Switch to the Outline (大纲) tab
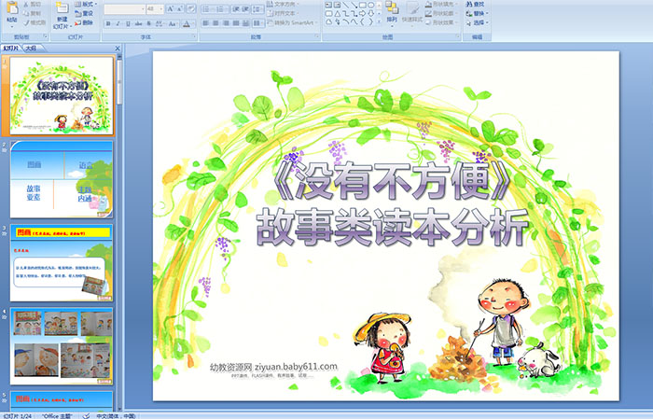 31,49
